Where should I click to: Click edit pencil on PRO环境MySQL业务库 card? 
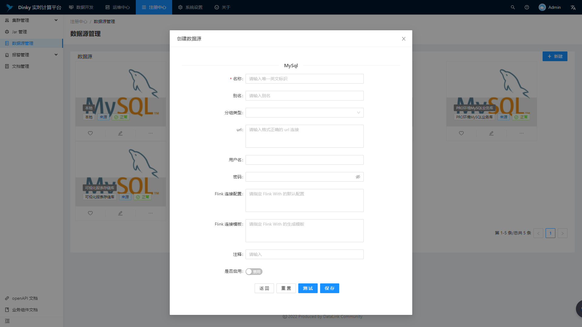coord(491,133)
